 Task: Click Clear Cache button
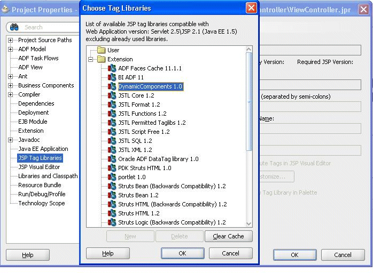[228, 236]
